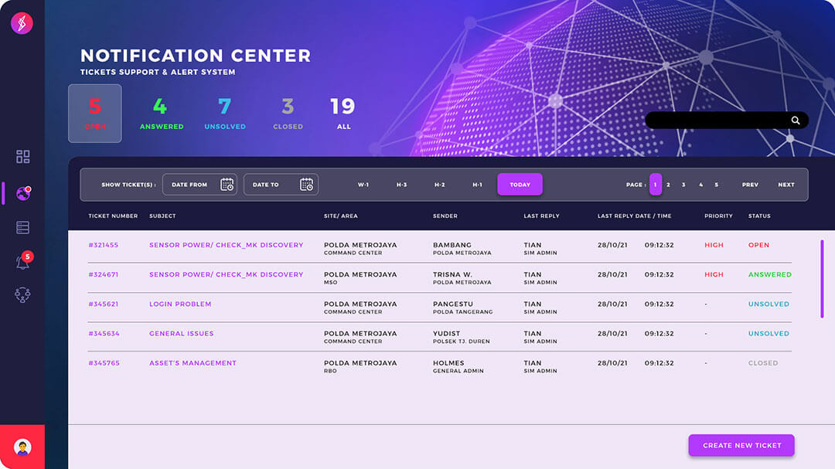Open the Date From calendar picker
Image resolution: width=835 pixels, height=469 pixels.
[x=227, y=185]
